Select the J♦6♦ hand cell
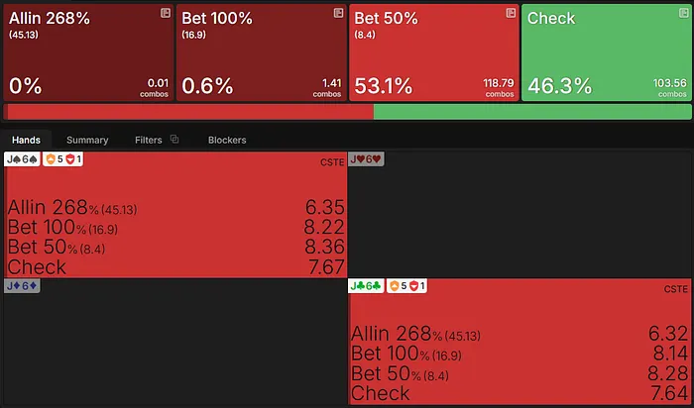Screen dimensions: 694x408 [174, 342]
